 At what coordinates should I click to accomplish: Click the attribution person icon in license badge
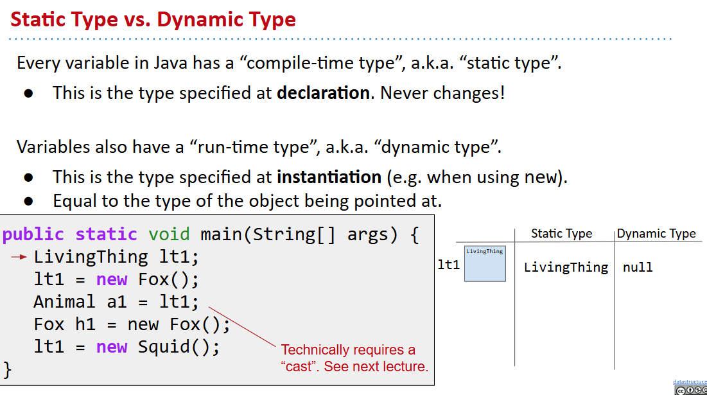(691, 390)
